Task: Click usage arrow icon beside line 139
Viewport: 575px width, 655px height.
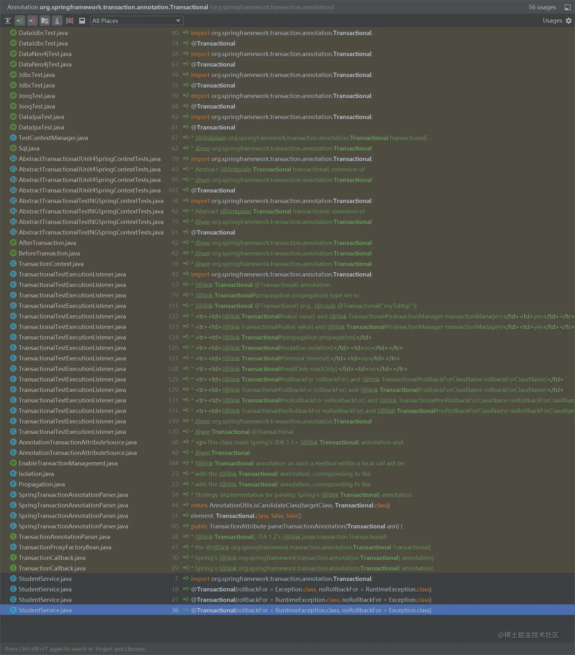Action: [186, 421]
